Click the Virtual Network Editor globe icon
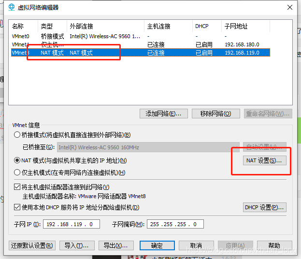 click(12, 7)
